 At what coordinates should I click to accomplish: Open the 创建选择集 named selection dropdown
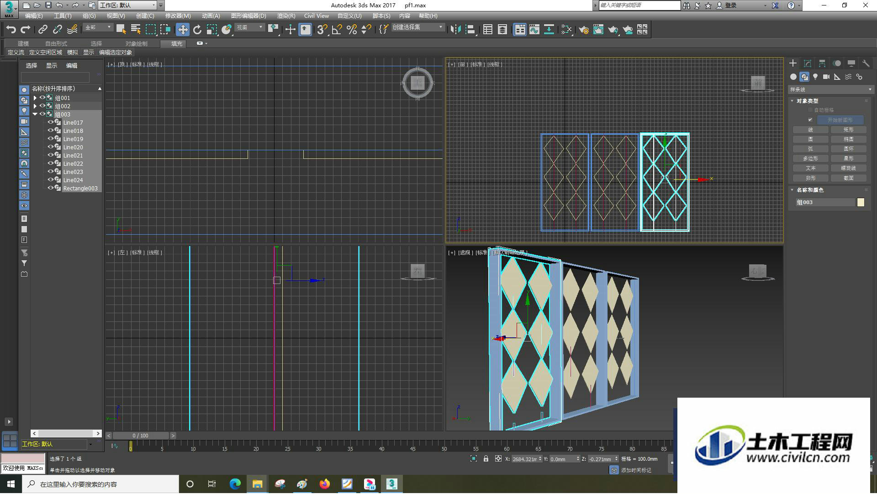418,27
